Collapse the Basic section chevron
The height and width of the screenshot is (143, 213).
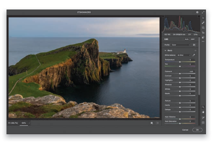165,50
